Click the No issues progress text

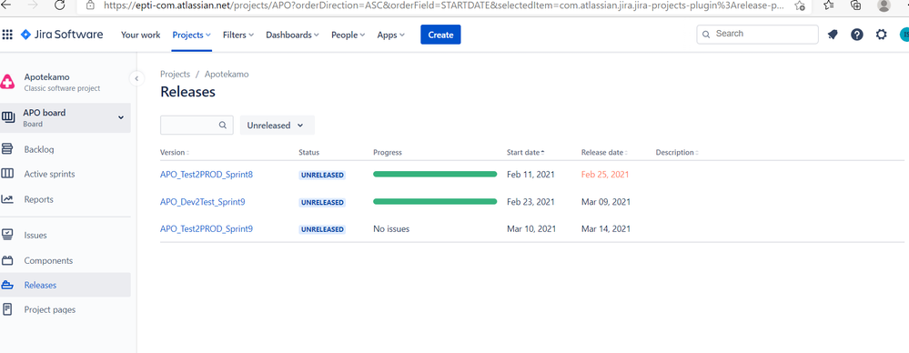[391, 229]
